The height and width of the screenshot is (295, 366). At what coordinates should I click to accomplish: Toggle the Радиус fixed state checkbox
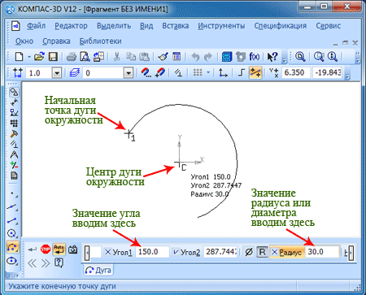(x=274, y=252)
